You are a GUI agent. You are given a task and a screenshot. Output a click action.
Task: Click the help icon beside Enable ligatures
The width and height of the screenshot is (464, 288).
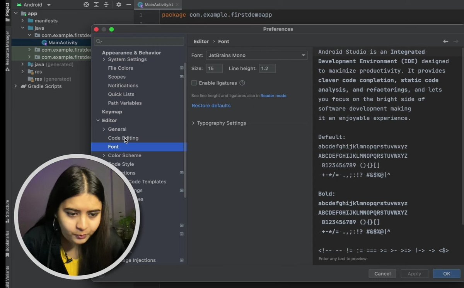[x=242, y=83]
